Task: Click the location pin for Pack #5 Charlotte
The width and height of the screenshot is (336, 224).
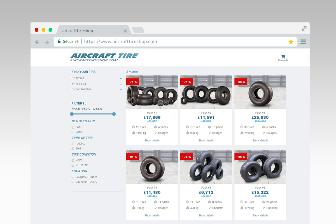Action: coord(210,208)
